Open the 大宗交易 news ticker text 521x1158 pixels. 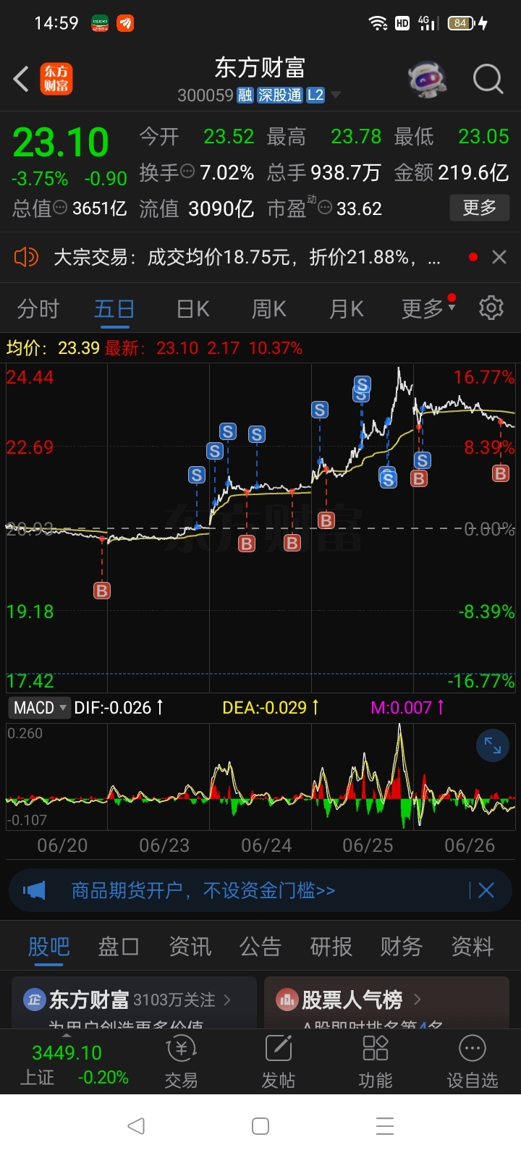(x=247, y=257)
